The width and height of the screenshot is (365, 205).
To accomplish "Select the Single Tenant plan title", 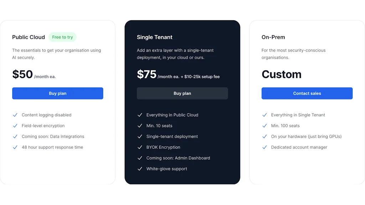I will click(x=154, y=37).
